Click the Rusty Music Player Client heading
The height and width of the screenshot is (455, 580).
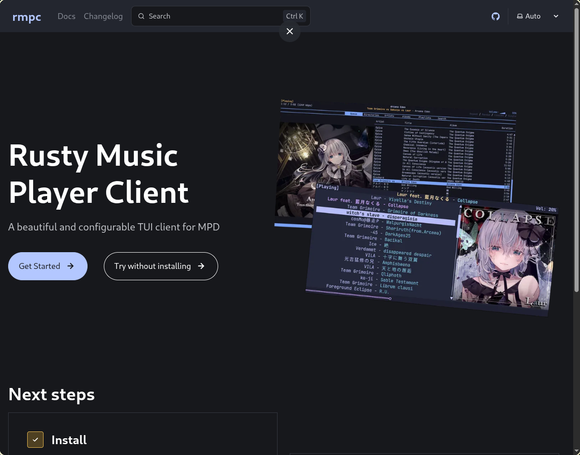[99, 174]
